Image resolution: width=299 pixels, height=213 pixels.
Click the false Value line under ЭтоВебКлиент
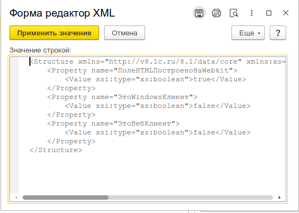point(158,132)
